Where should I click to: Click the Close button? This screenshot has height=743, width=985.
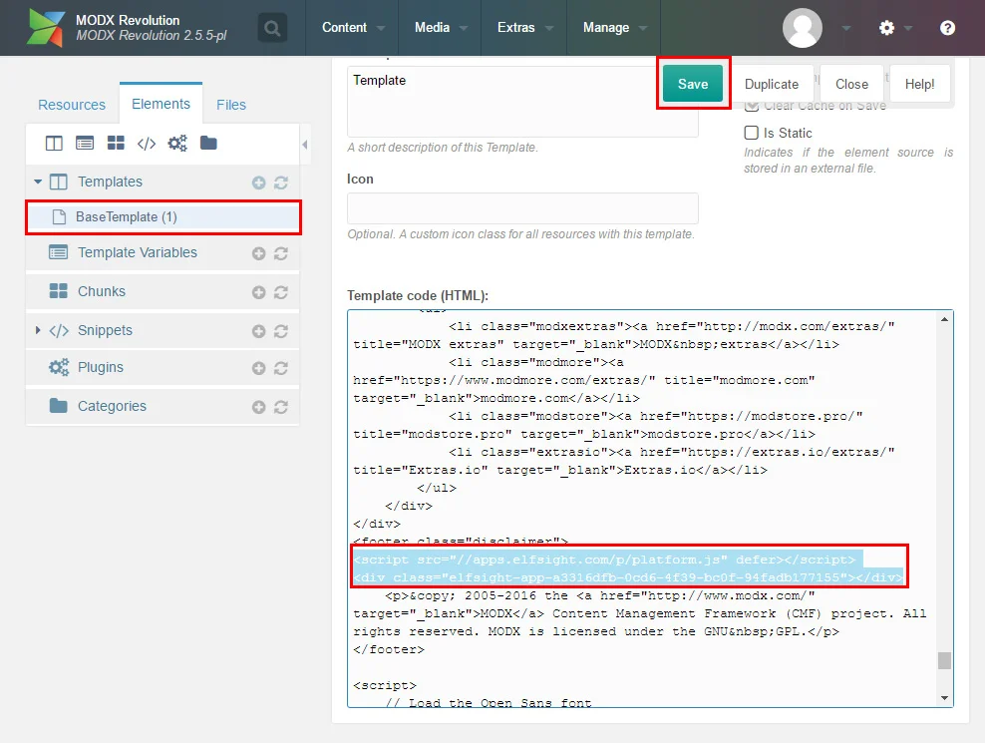(851, 84)
